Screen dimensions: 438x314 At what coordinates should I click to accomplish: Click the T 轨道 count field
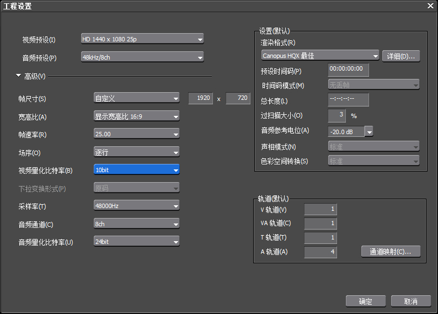321,237
